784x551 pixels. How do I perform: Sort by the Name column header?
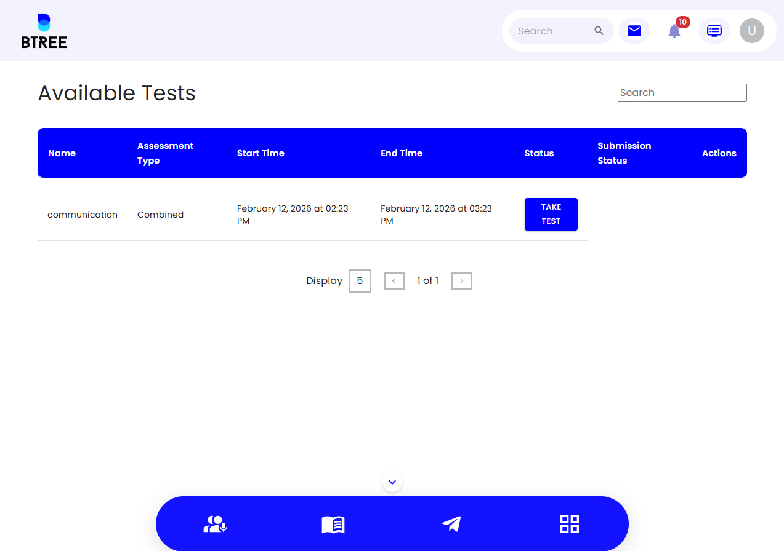coord(62,153)
